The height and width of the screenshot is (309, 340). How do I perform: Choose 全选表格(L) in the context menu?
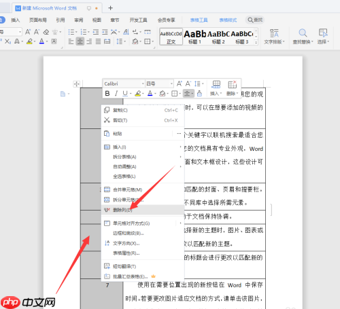(143, 177)
